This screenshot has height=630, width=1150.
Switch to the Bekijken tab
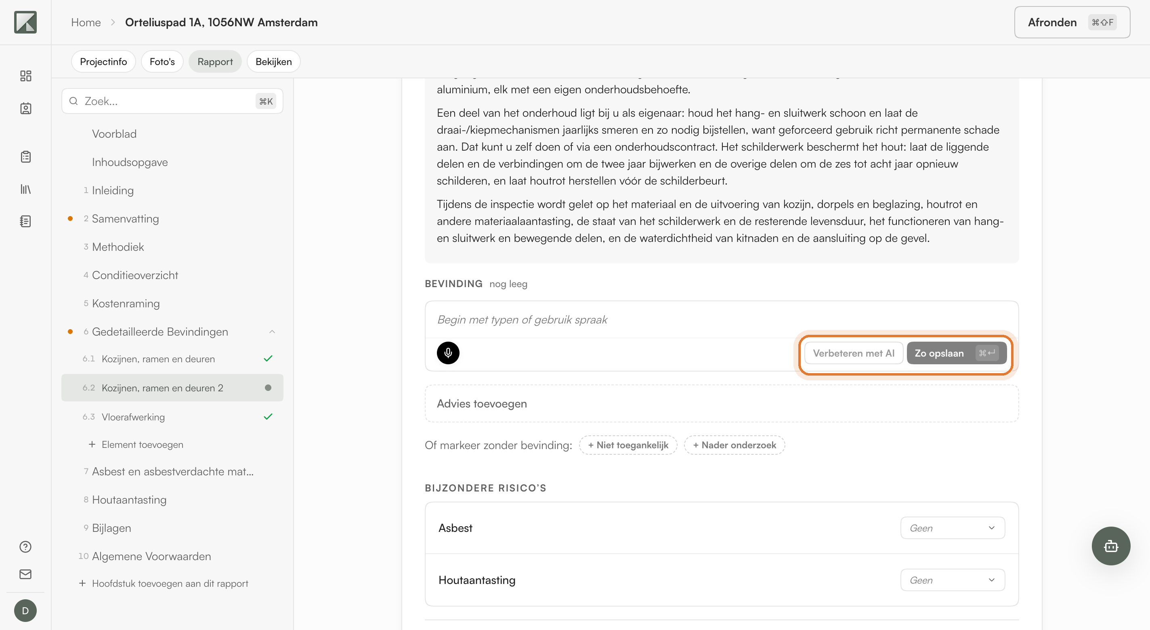point(274,62)
